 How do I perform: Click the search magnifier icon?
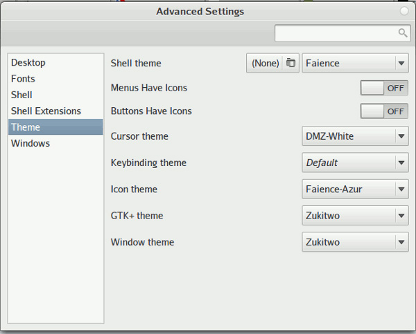402,33
